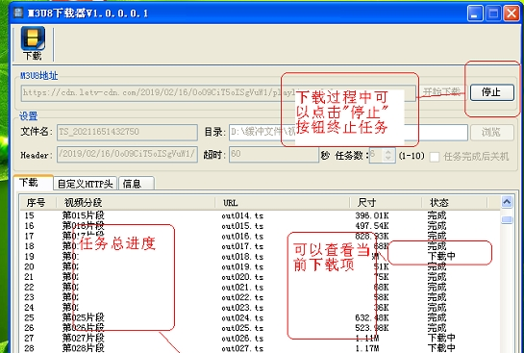Click the list scrollbar up arrow
The image size is (524, 353).
[x=507, y=202]
